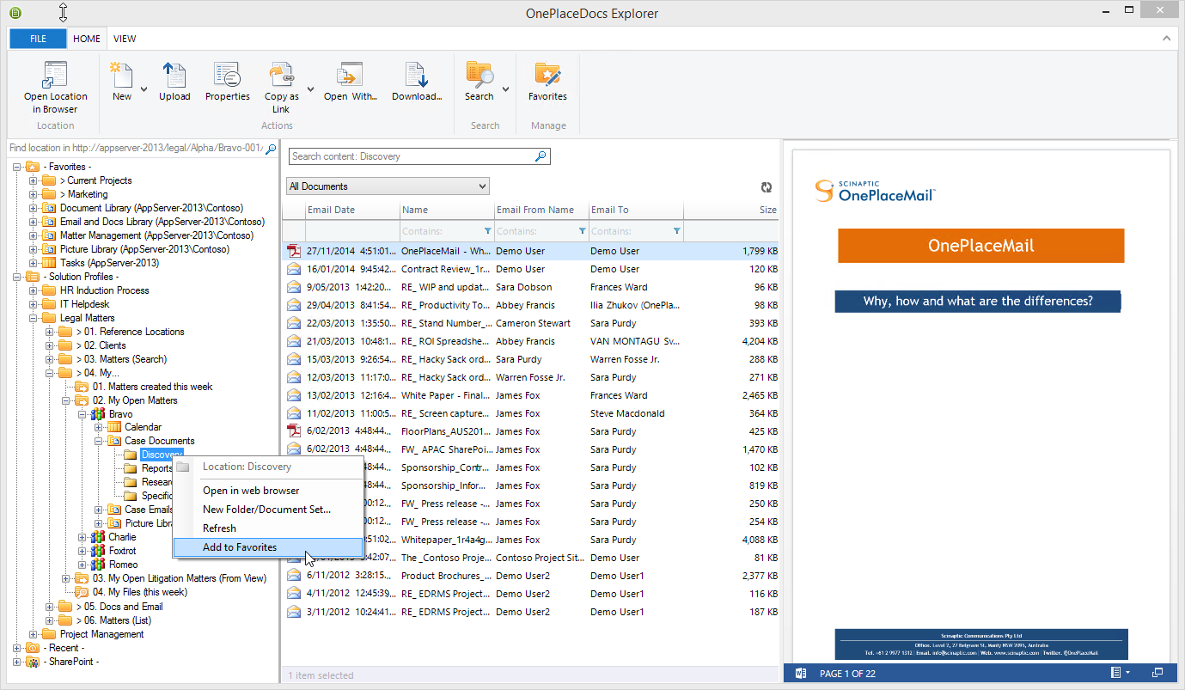Image resolution: width=1185 pixels, height=690 pixels.
Task: Click the Search ribbon icon
Action: click(x=479, y=75)
